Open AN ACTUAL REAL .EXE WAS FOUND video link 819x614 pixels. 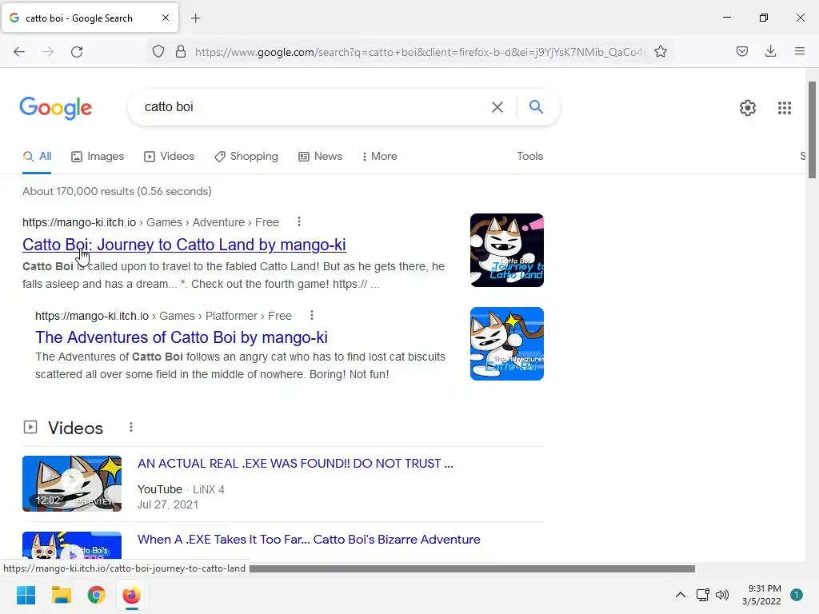pos(295,464)
